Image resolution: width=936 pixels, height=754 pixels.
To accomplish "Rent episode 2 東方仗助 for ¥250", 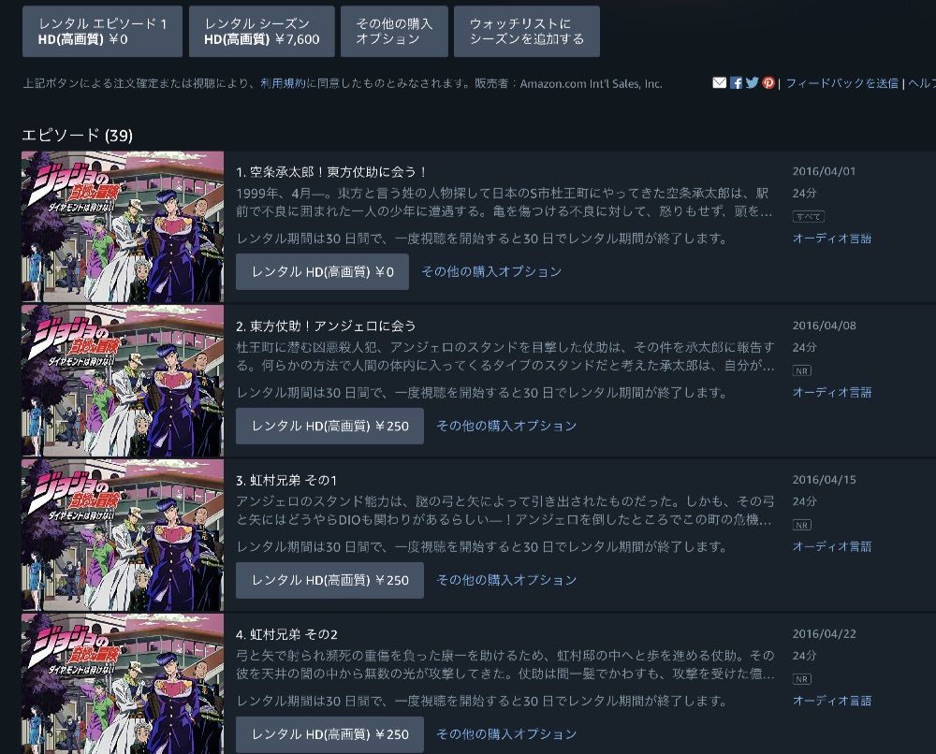I will 329,426.
